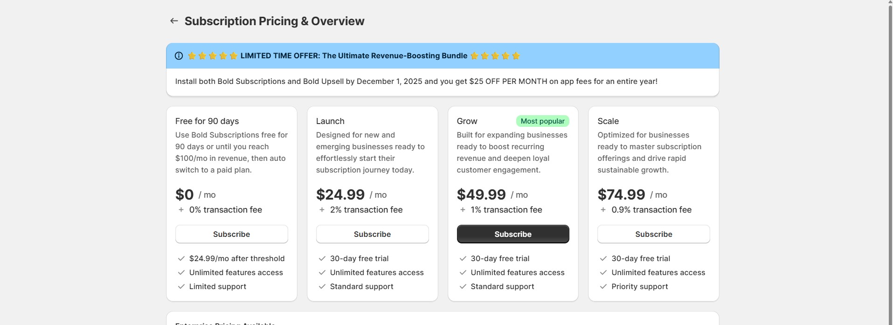Click the plus sign before 0.9% transaction fee
Screen dimensions: 893x325
coord(602,210)
